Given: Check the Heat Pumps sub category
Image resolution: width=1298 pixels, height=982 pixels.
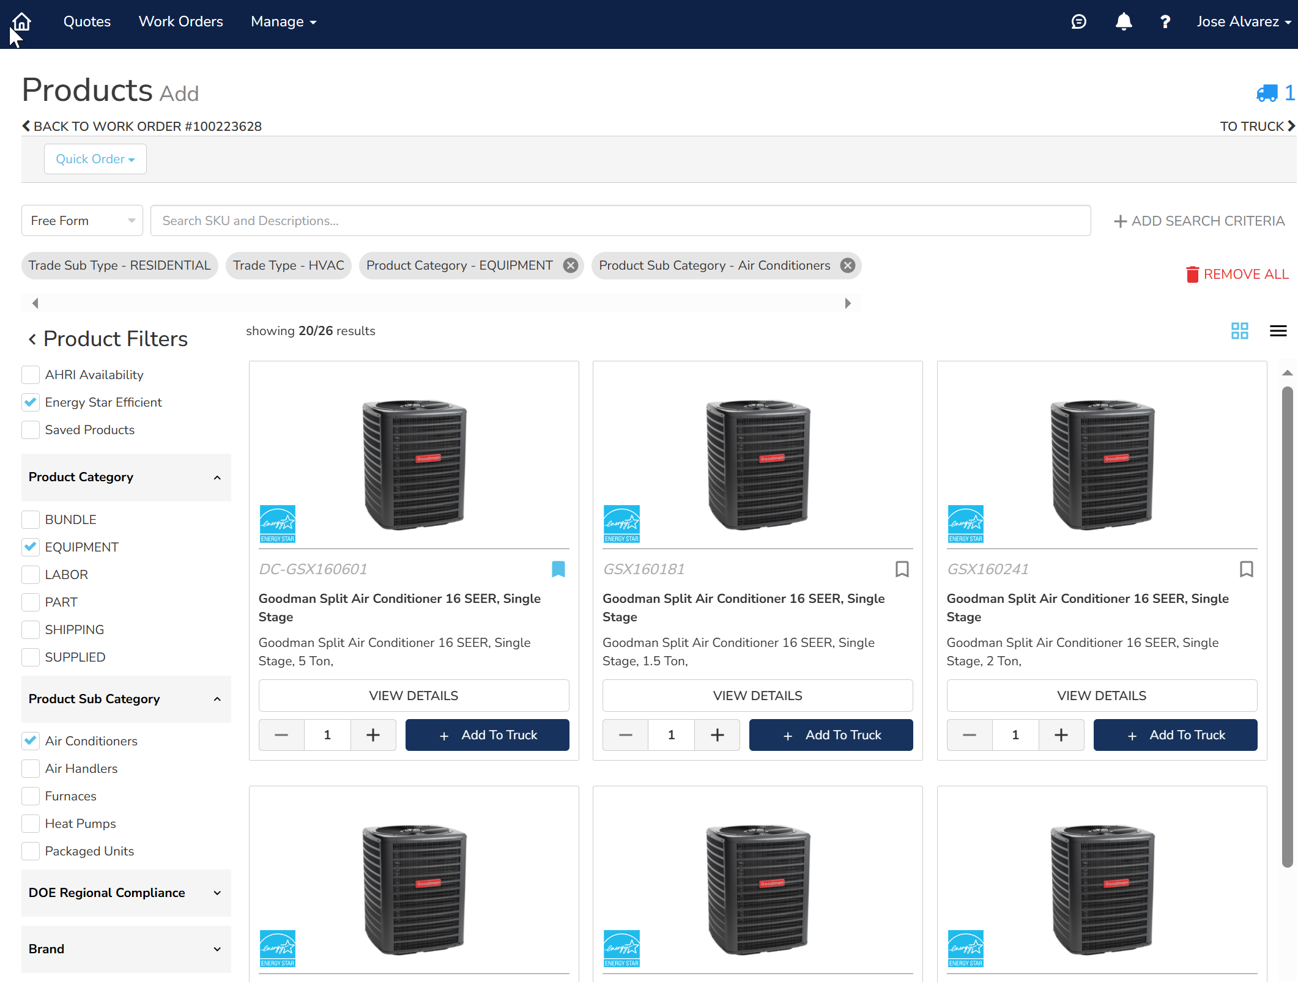Looking at the screenshot, I should pos(31,824).
